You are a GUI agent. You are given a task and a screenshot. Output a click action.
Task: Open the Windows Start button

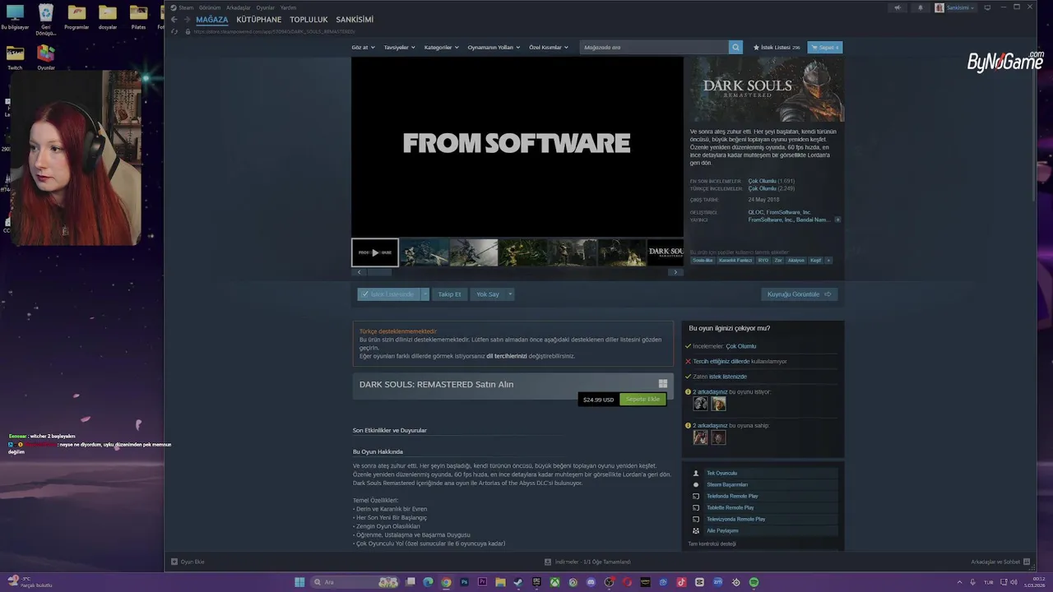pyautogui.click(x=299, y=582)
